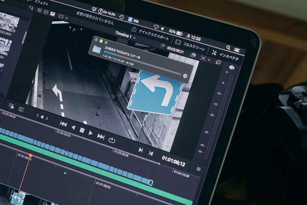The width and height of the screenshot is (307, 205).
Task: Click the 01:02:30:04 ruler timecode
Action: coord(63,133)
